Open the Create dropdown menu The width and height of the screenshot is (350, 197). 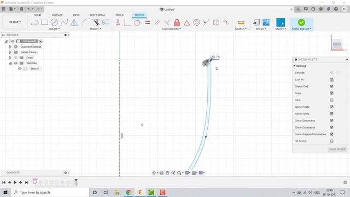tap(54, 29)
